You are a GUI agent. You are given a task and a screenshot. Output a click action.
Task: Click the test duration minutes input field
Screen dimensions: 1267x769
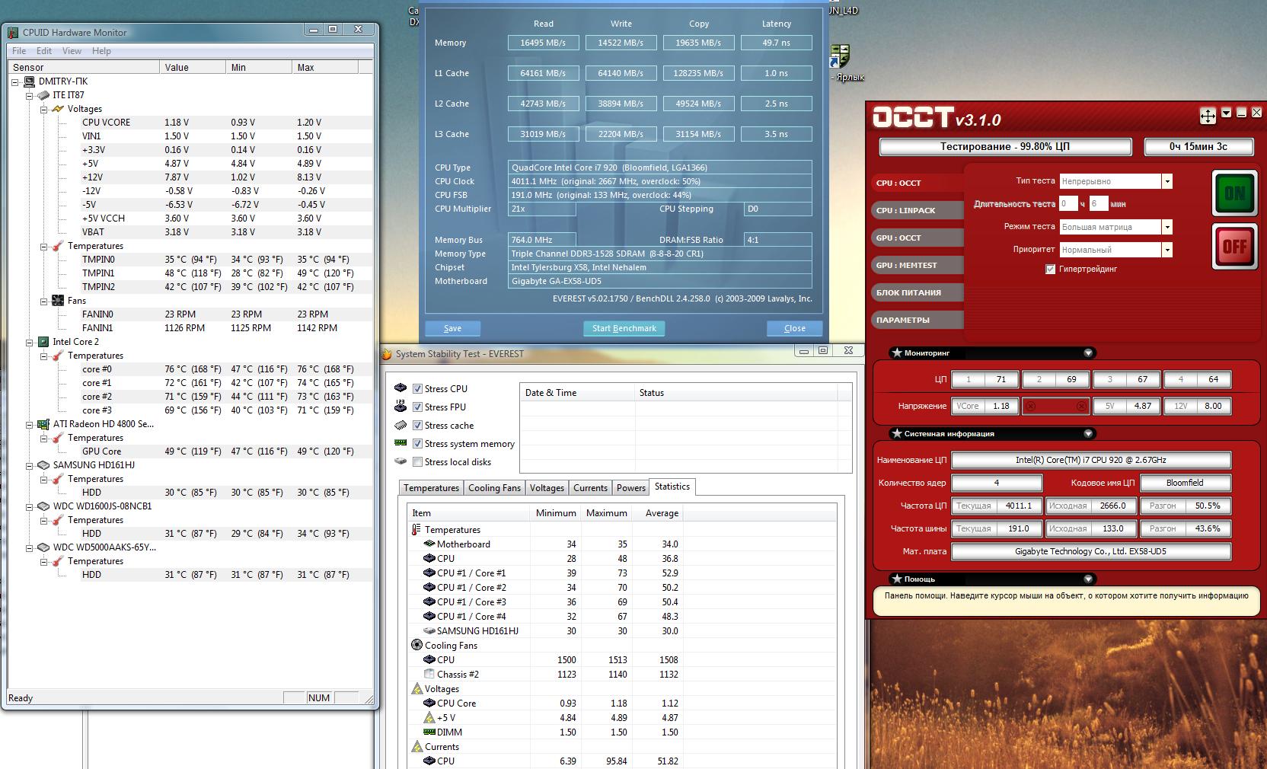[x=1098, y=204]
